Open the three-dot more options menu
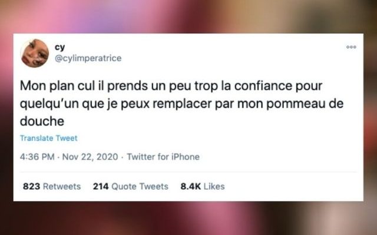 pyautogui.click(x=351, y=47)
